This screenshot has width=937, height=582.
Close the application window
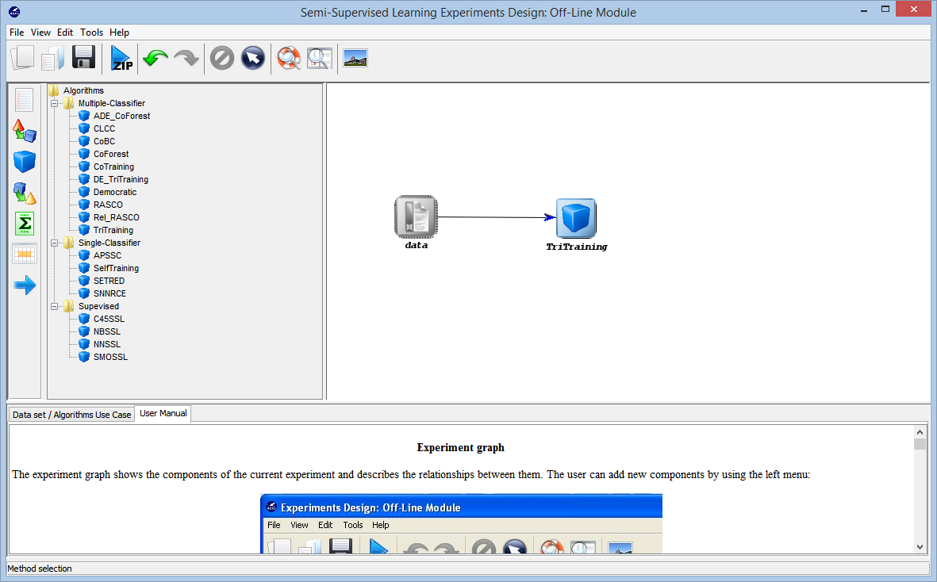pyautogui.click(x=914, y=9)
